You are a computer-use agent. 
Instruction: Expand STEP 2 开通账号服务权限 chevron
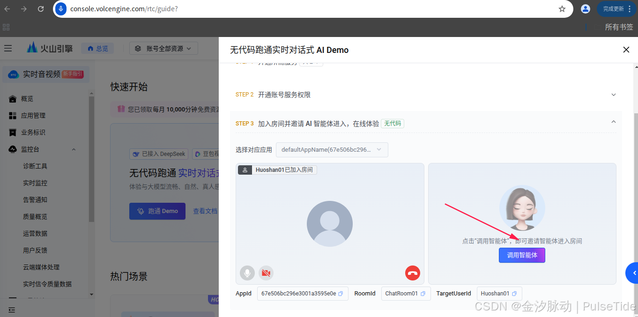[614, 95]
